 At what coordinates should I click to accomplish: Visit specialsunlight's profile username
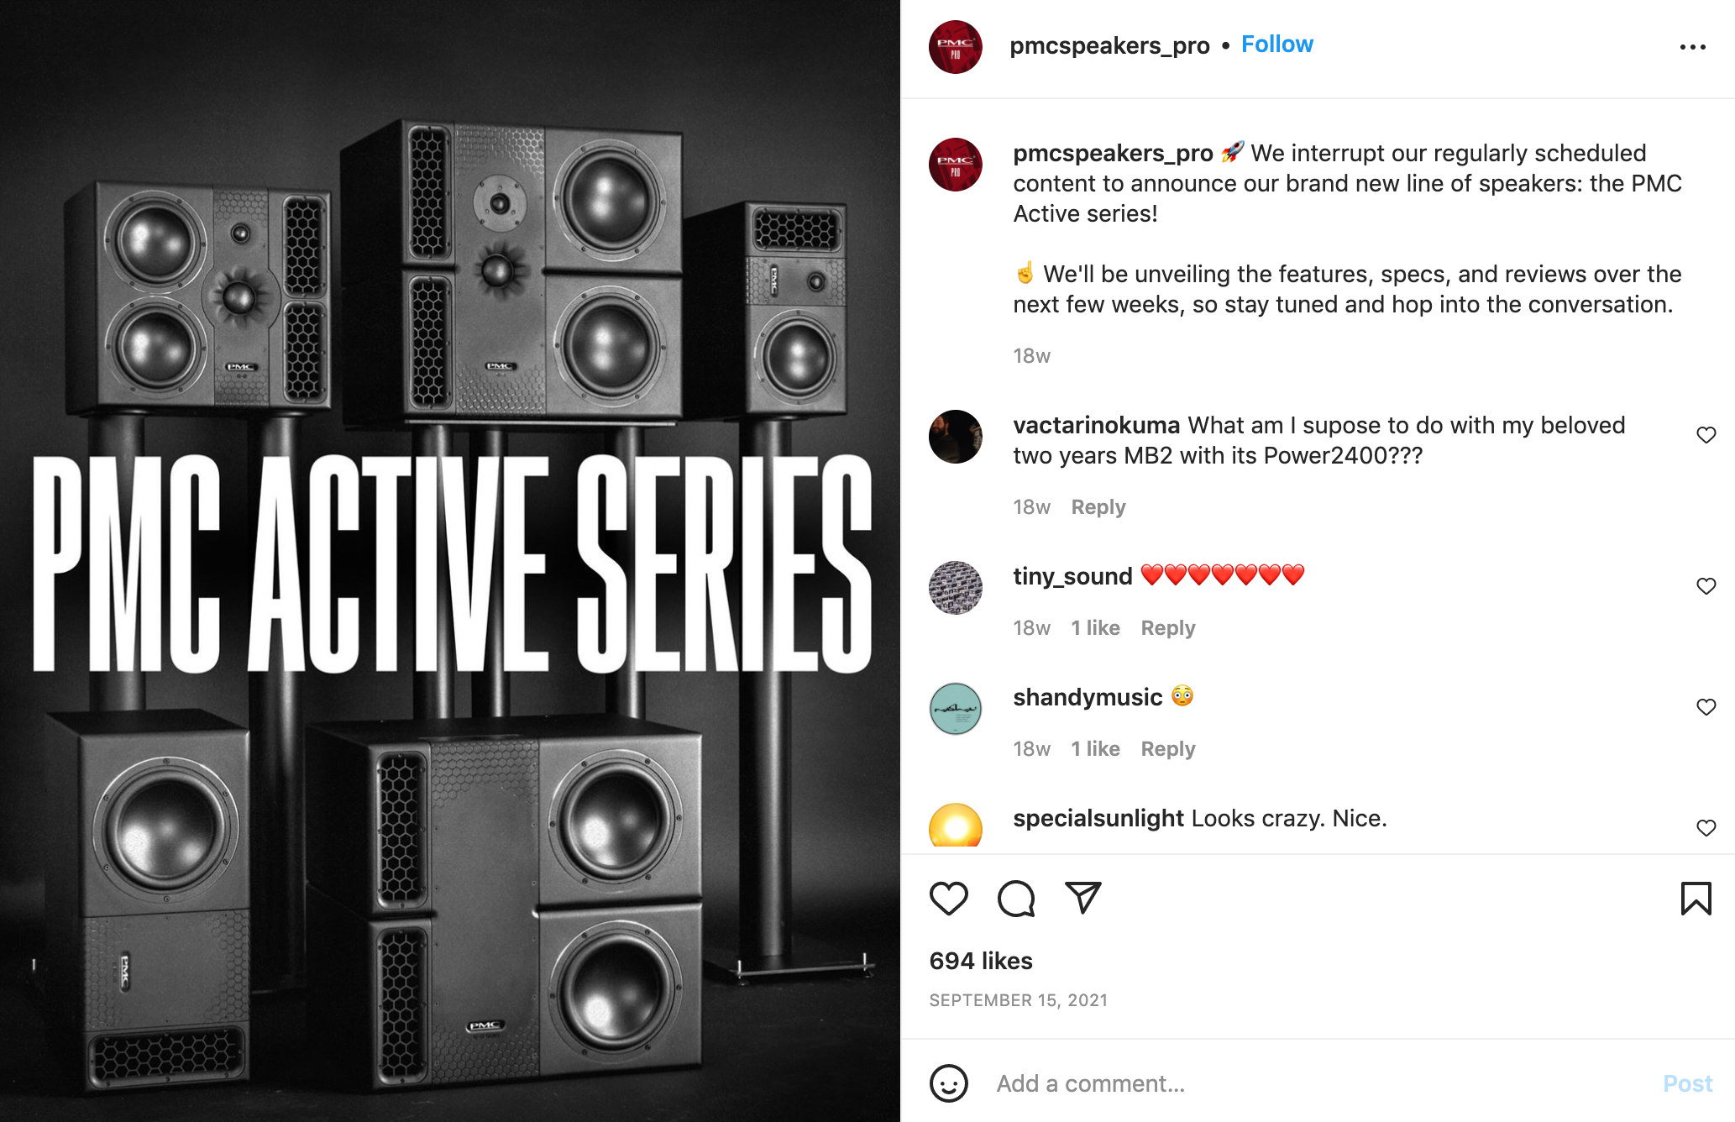[x=1098, y=819]
